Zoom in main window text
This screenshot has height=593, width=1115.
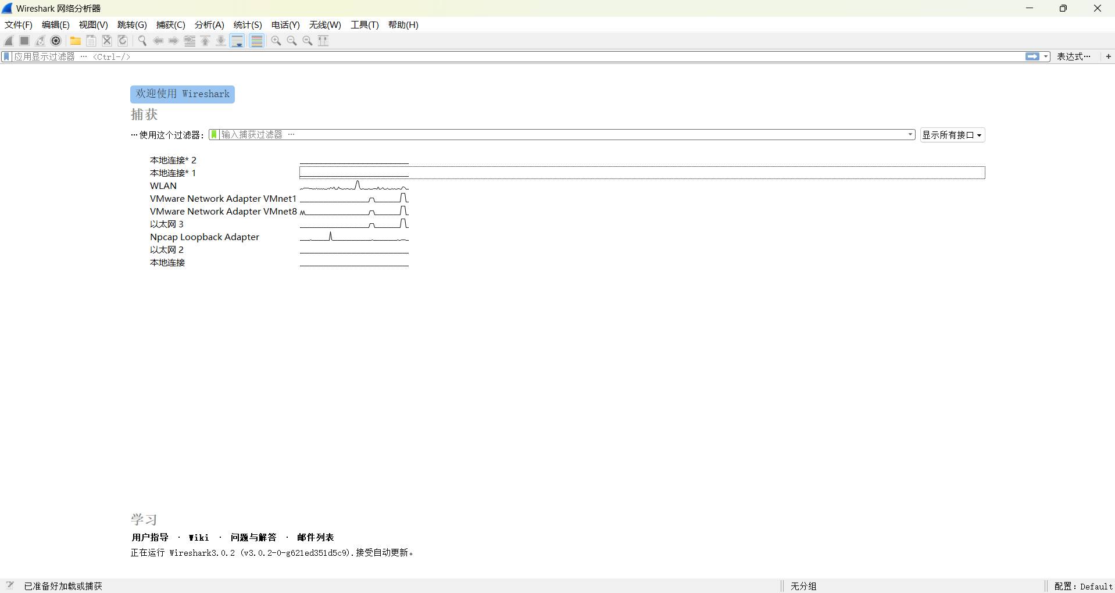click(276, 41)
